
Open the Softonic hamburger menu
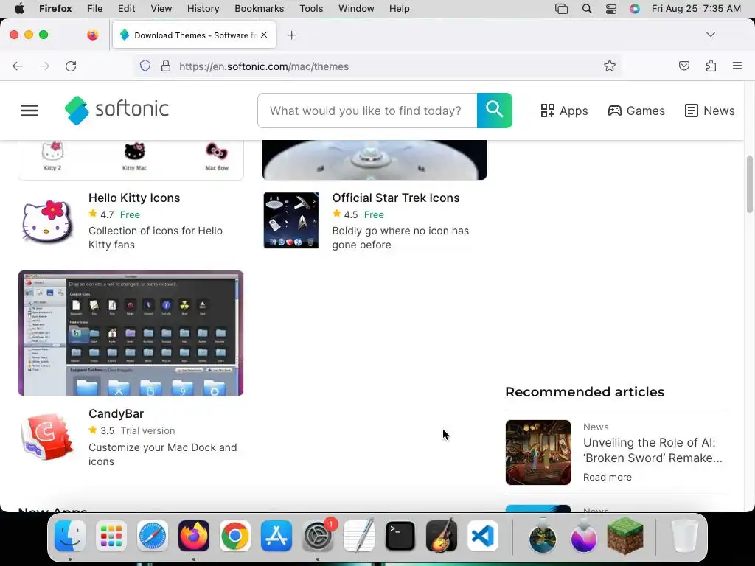coord(29,111)
